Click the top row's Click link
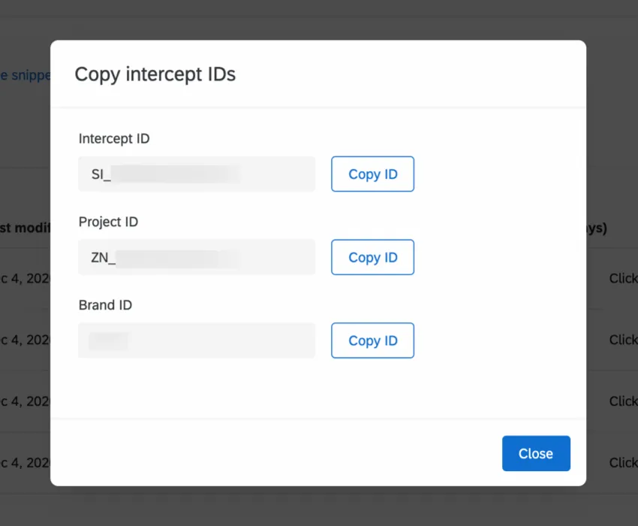 [x=624, y=278]
